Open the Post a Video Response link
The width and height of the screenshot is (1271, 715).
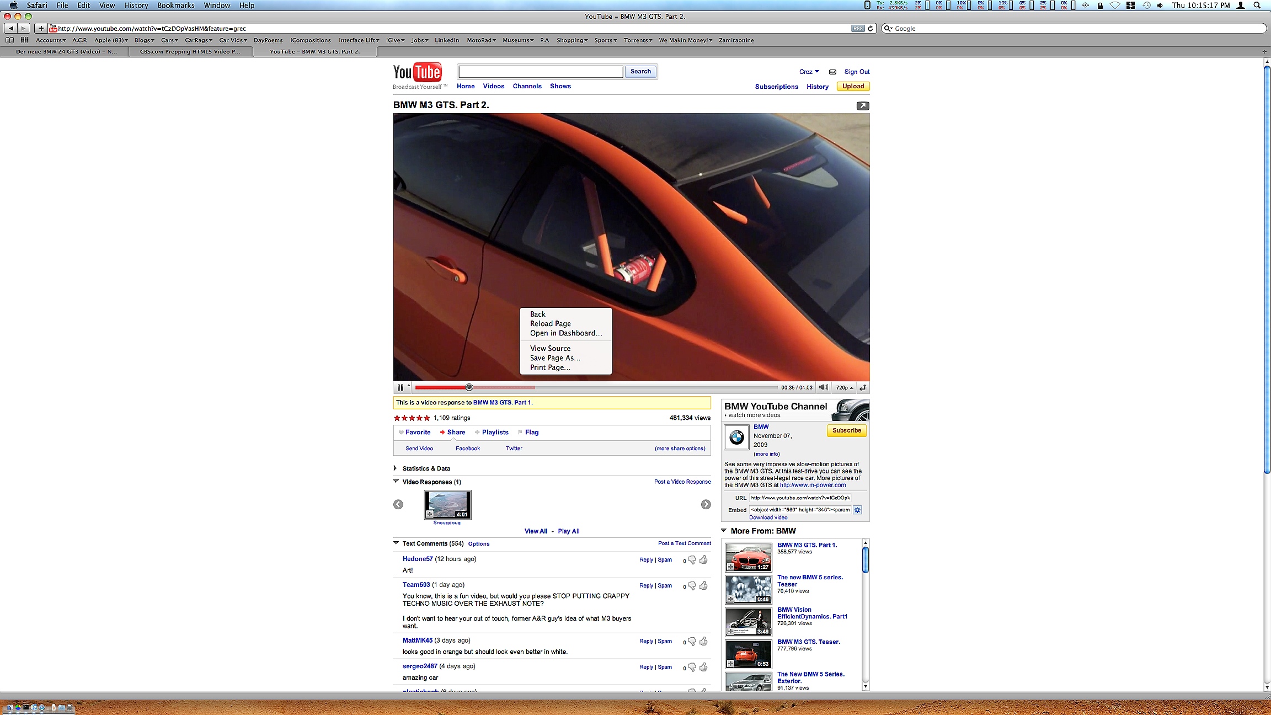pyautogui.click(x=682, y=482)
